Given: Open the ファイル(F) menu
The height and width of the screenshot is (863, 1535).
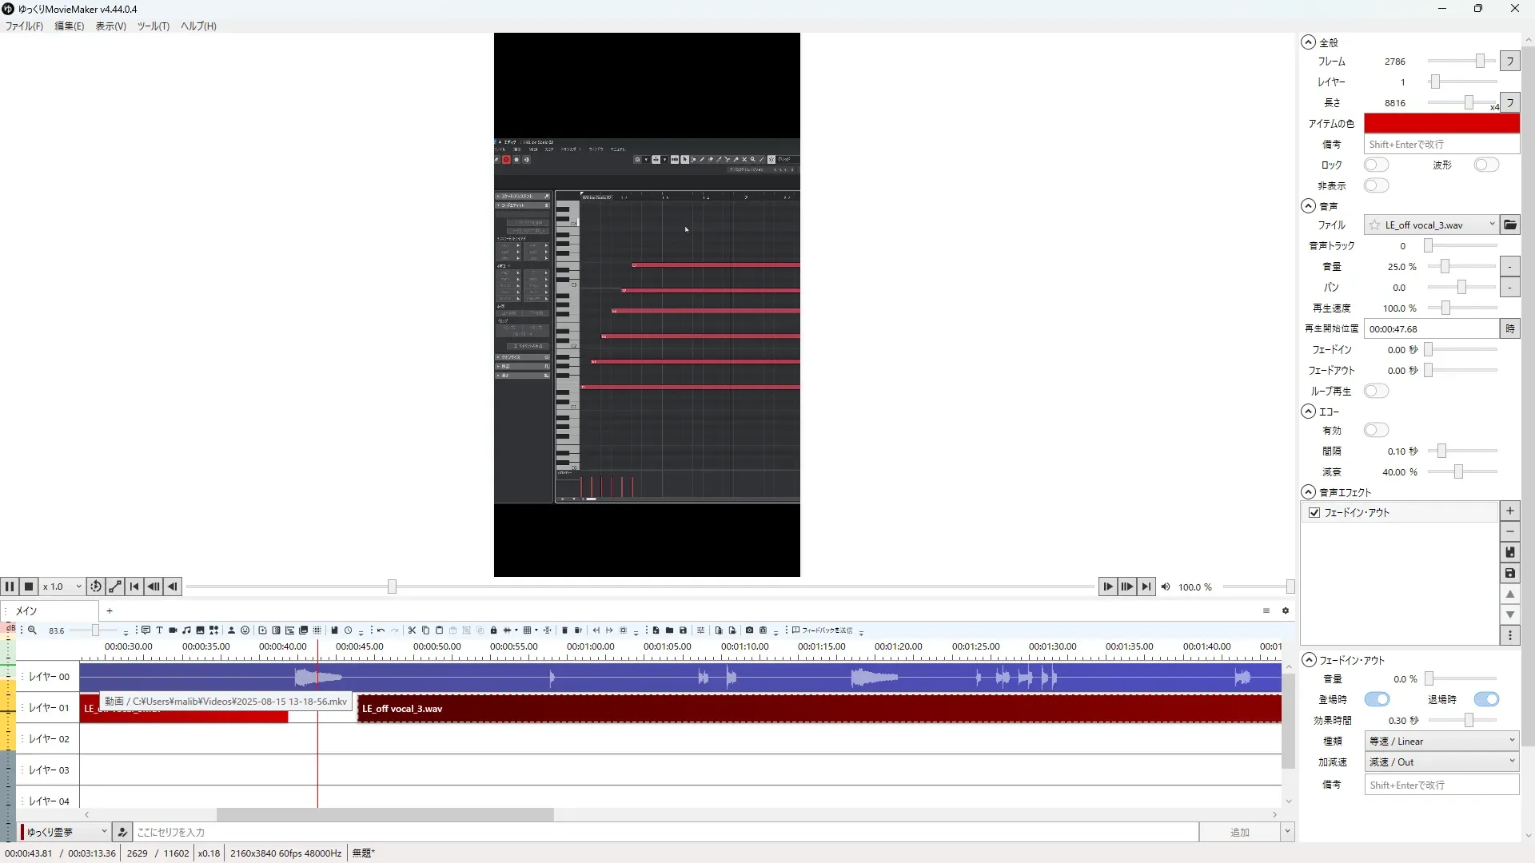Looking at the screenshot, I should (24, 26).
